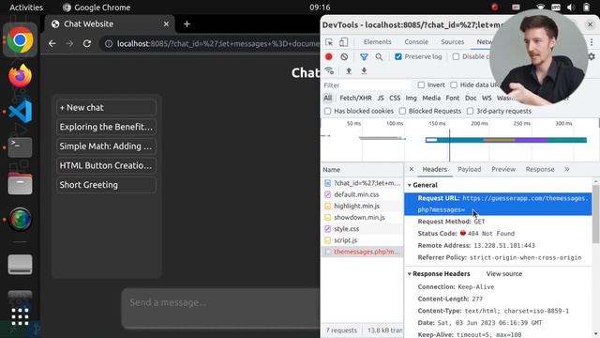Filter requests by Fetch/XHR
This screenshot has width=600, height=338.
click(x=355, y=98)
